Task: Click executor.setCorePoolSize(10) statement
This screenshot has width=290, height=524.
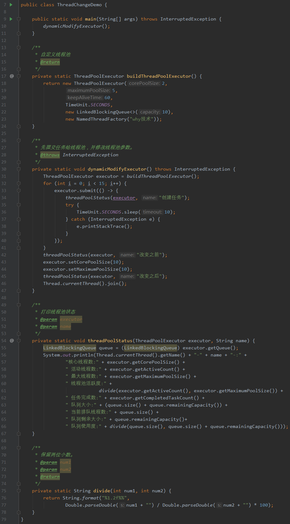Action: pyautogui.click(x=83, y=262)
